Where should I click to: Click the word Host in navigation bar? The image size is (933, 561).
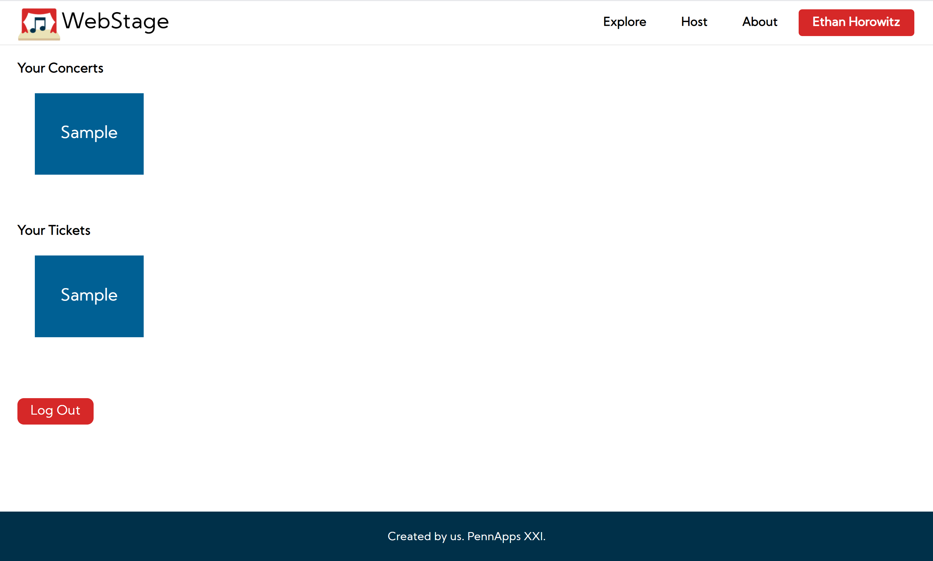click(x=694, y=22)
